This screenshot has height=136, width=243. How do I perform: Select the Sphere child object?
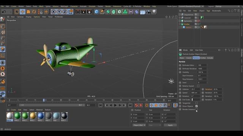(188, 27)
